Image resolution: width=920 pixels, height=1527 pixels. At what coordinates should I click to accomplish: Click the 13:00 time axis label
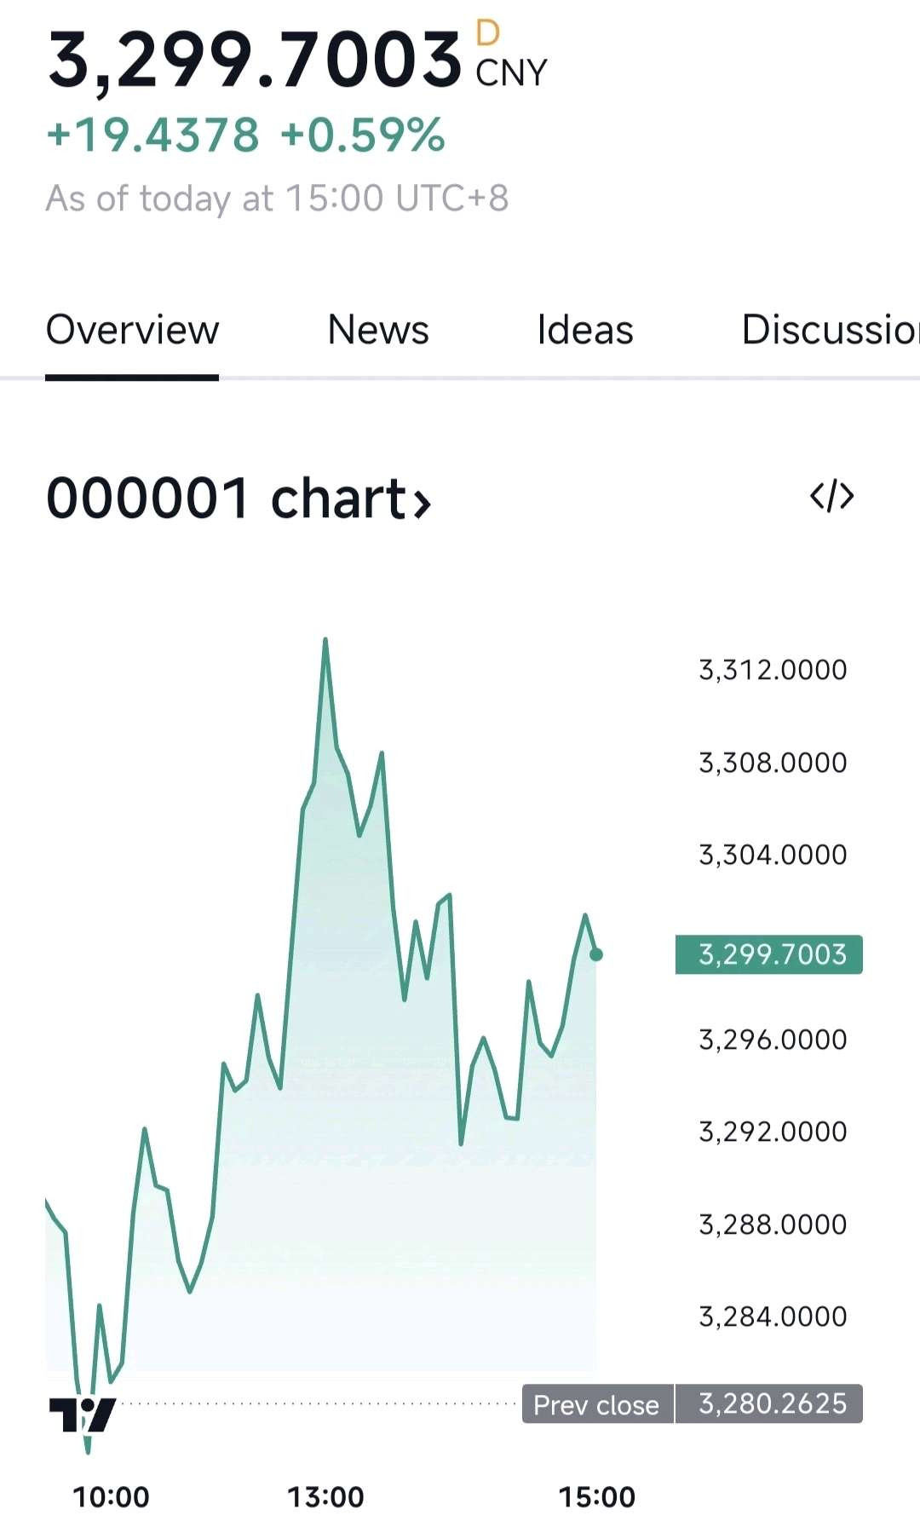[x=325, y=1496]
